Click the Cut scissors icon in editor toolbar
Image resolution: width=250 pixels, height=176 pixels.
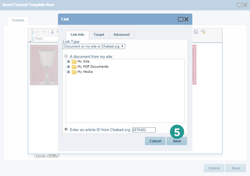click(53, 32)
